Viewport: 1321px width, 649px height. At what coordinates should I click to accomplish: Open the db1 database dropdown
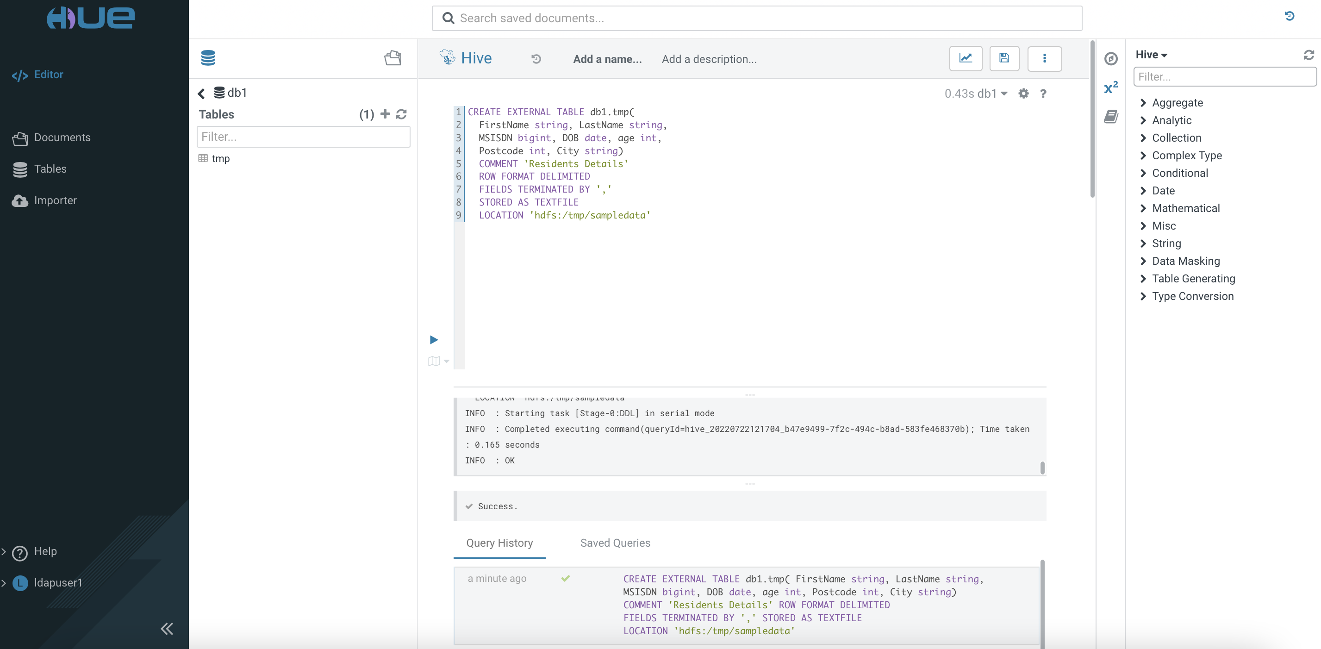point(992,94)
